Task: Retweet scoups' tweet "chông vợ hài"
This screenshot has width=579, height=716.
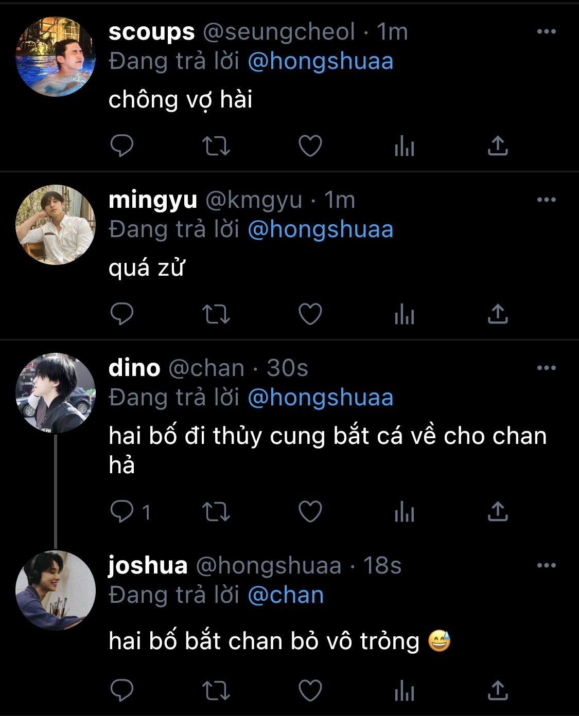Action: click(216, 146)
